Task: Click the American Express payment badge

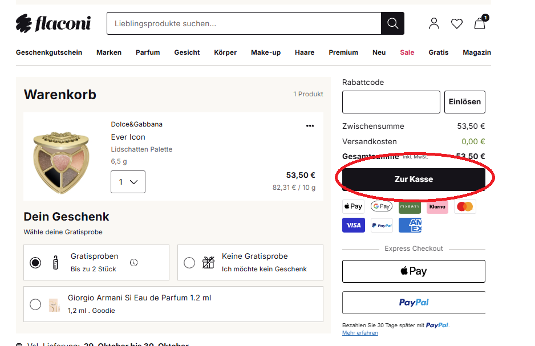Action: coord(410,225)
